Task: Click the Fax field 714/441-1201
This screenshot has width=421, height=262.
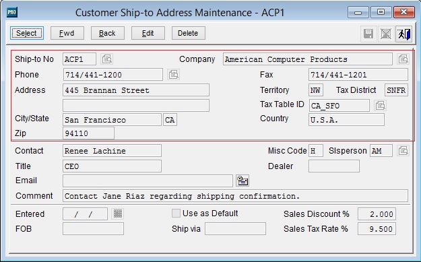Action: (x=358, y=75)
